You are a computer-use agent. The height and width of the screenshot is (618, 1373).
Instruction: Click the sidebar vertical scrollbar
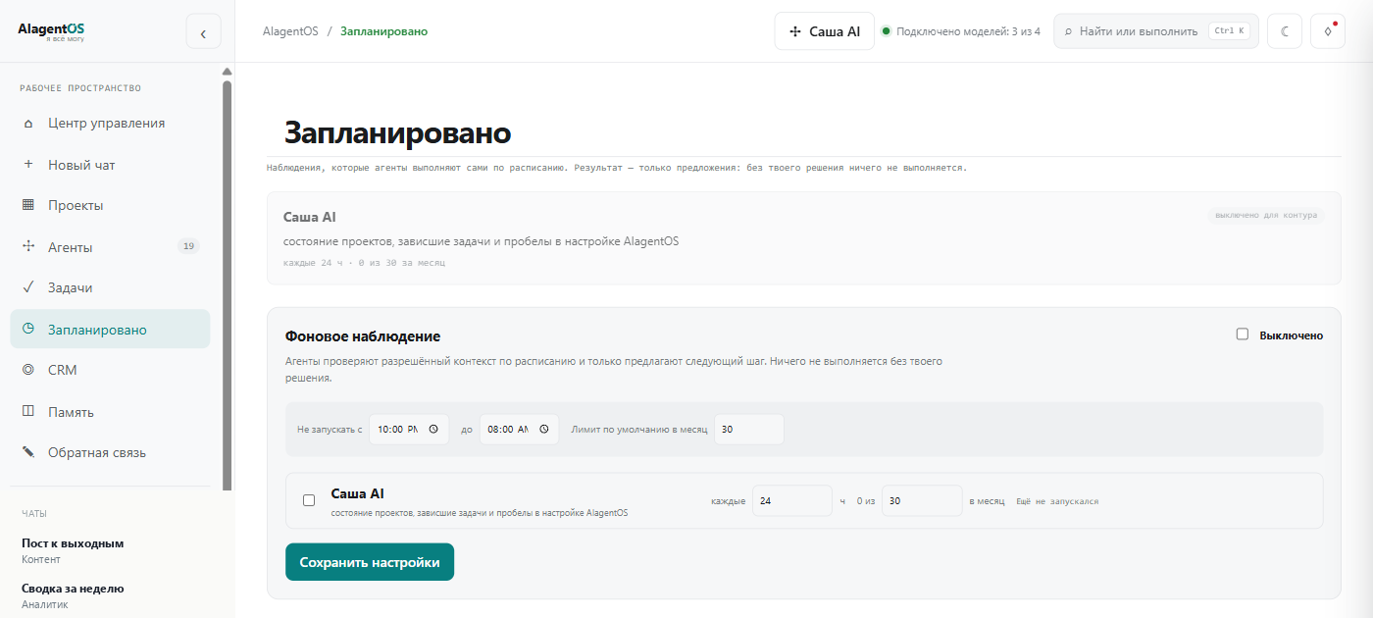[x=228, y=284]
